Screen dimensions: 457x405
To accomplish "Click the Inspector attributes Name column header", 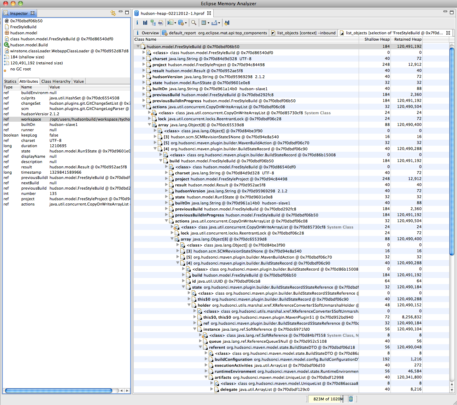I will (x=34, y=87).
